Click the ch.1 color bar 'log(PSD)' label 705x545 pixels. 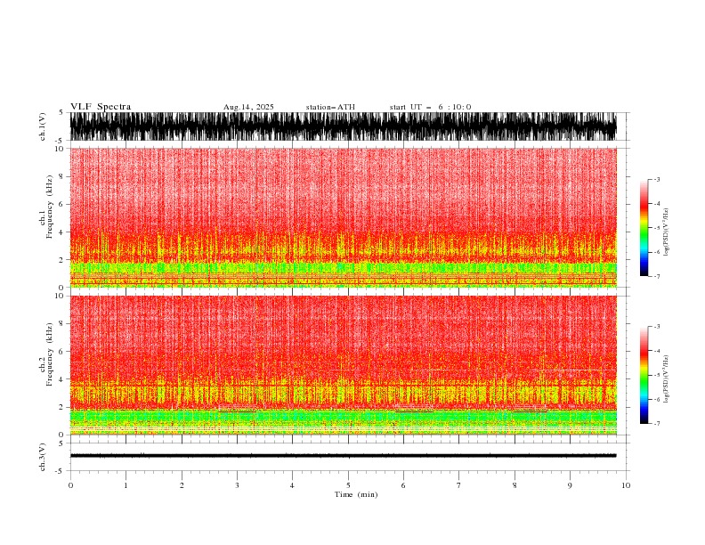[667, 232]
